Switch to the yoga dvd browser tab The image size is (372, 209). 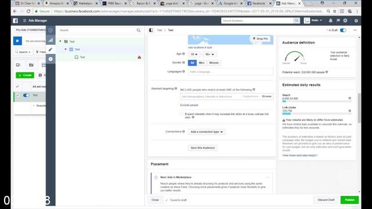tap(173, 3)
